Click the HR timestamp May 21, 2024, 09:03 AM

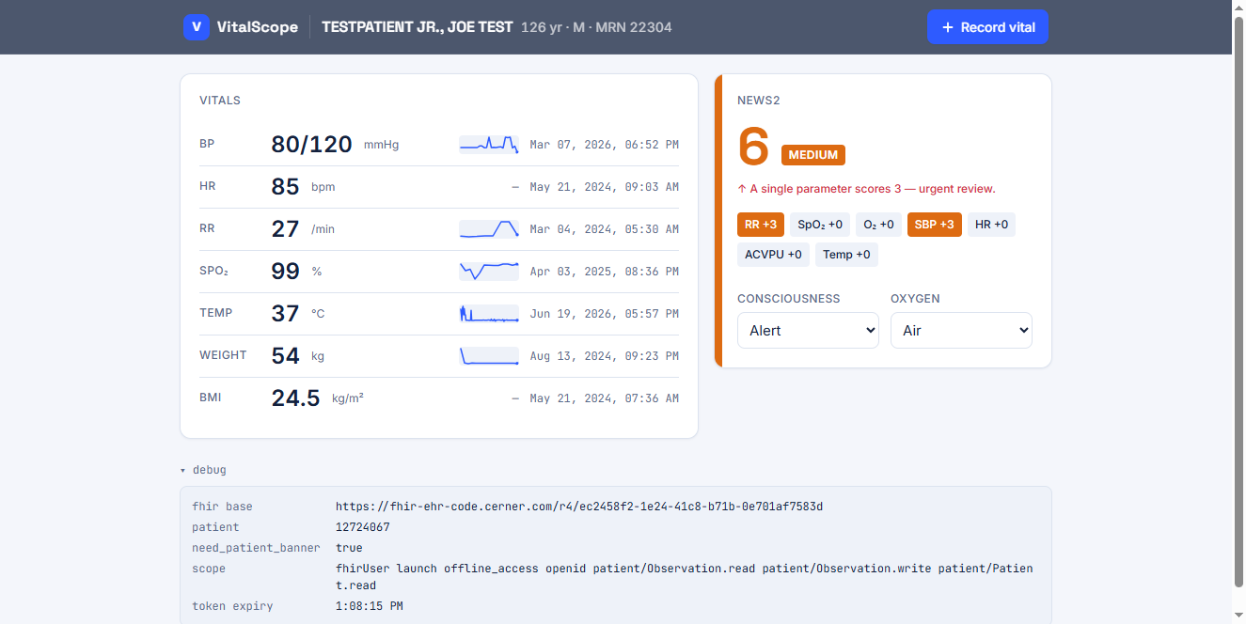pos(605,187)
